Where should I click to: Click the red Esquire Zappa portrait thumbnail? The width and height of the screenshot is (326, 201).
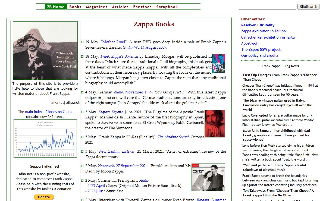215,124
